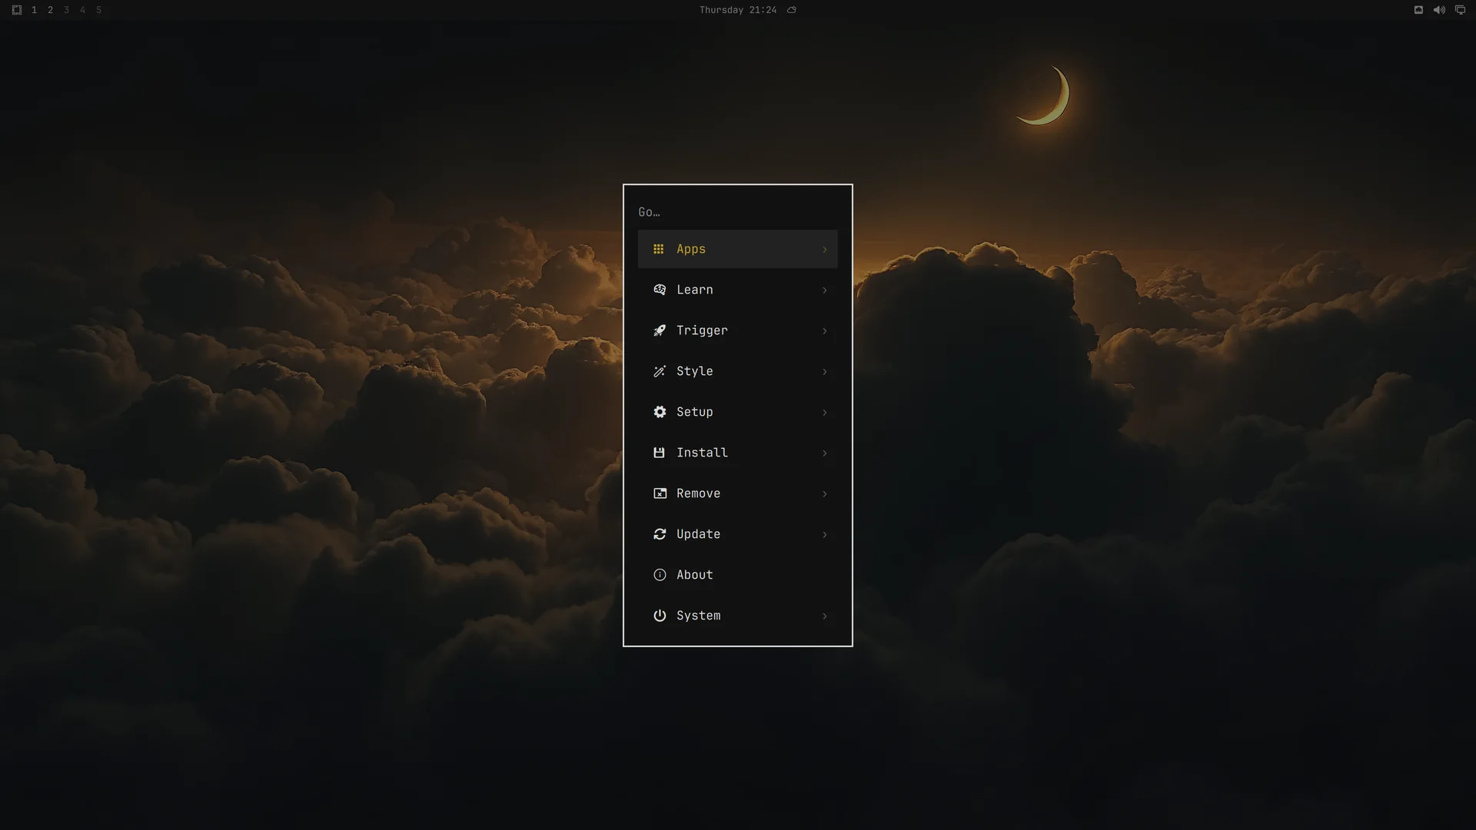Viewport: 1476px width, 830px height.
Task: Select the Trigger rocket icon
Action: 660,330
